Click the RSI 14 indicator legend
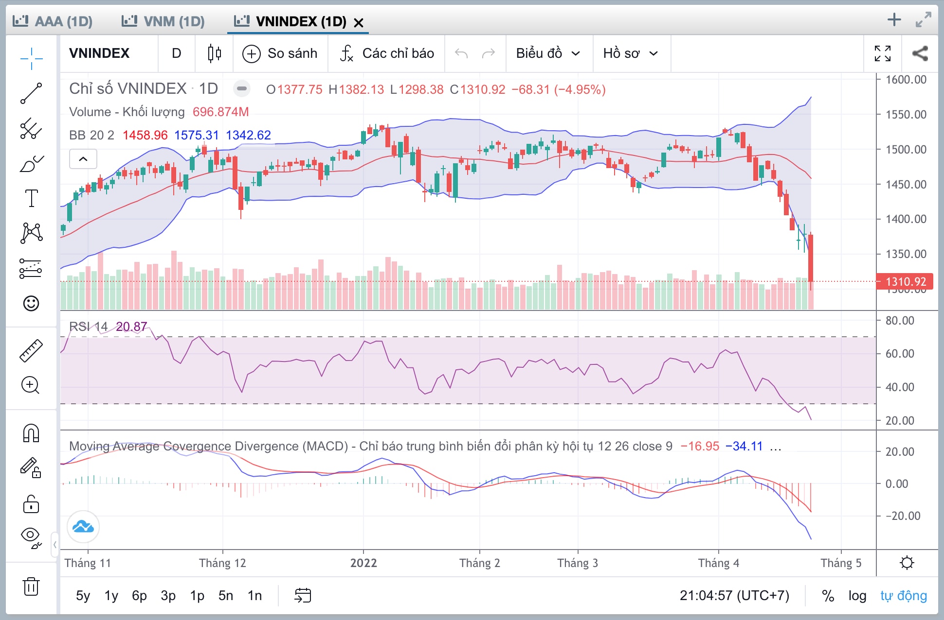The width and height of the screenshot is (944, 620). [88, 327]
